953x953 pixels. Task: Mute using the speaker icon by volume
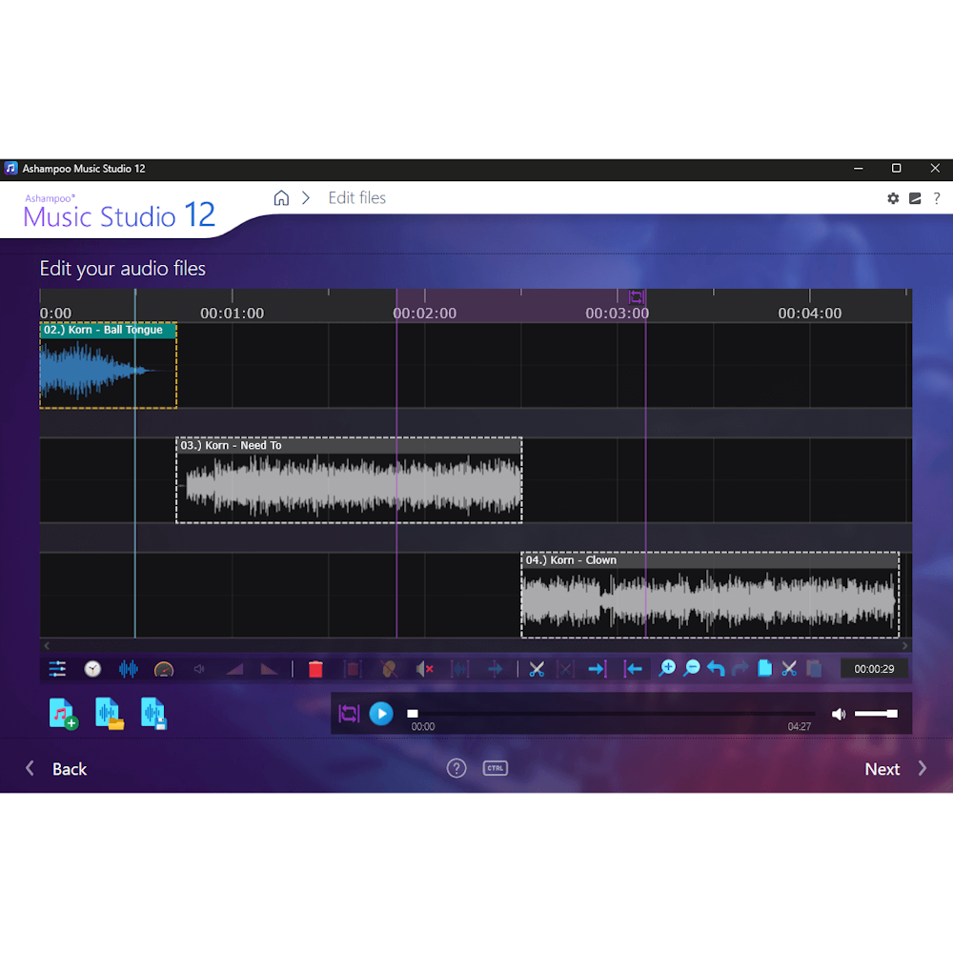[838, 714]
